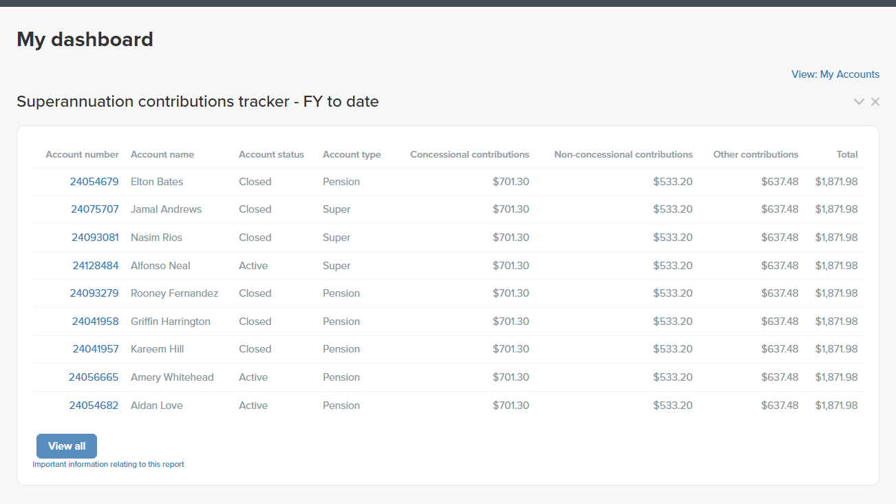Screen dimensions: 896x504
Task: Open Important information relating to this report
Action: point(108,464)
